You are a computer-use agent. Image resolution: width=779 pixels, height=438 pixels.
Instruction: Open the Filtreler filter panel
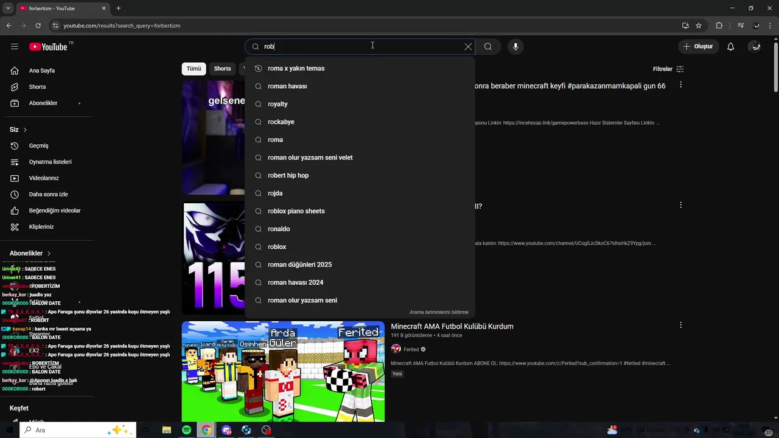668,69
